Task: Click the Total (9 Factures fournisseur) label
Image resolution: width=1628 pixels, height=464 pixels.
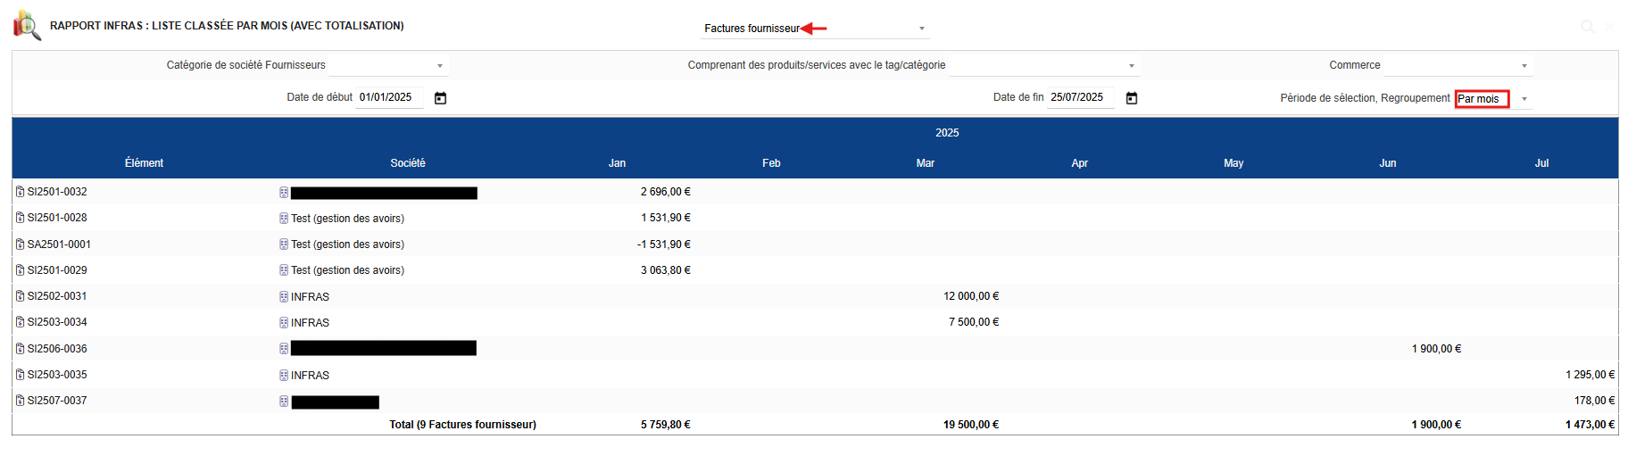Action: point(462,425)
